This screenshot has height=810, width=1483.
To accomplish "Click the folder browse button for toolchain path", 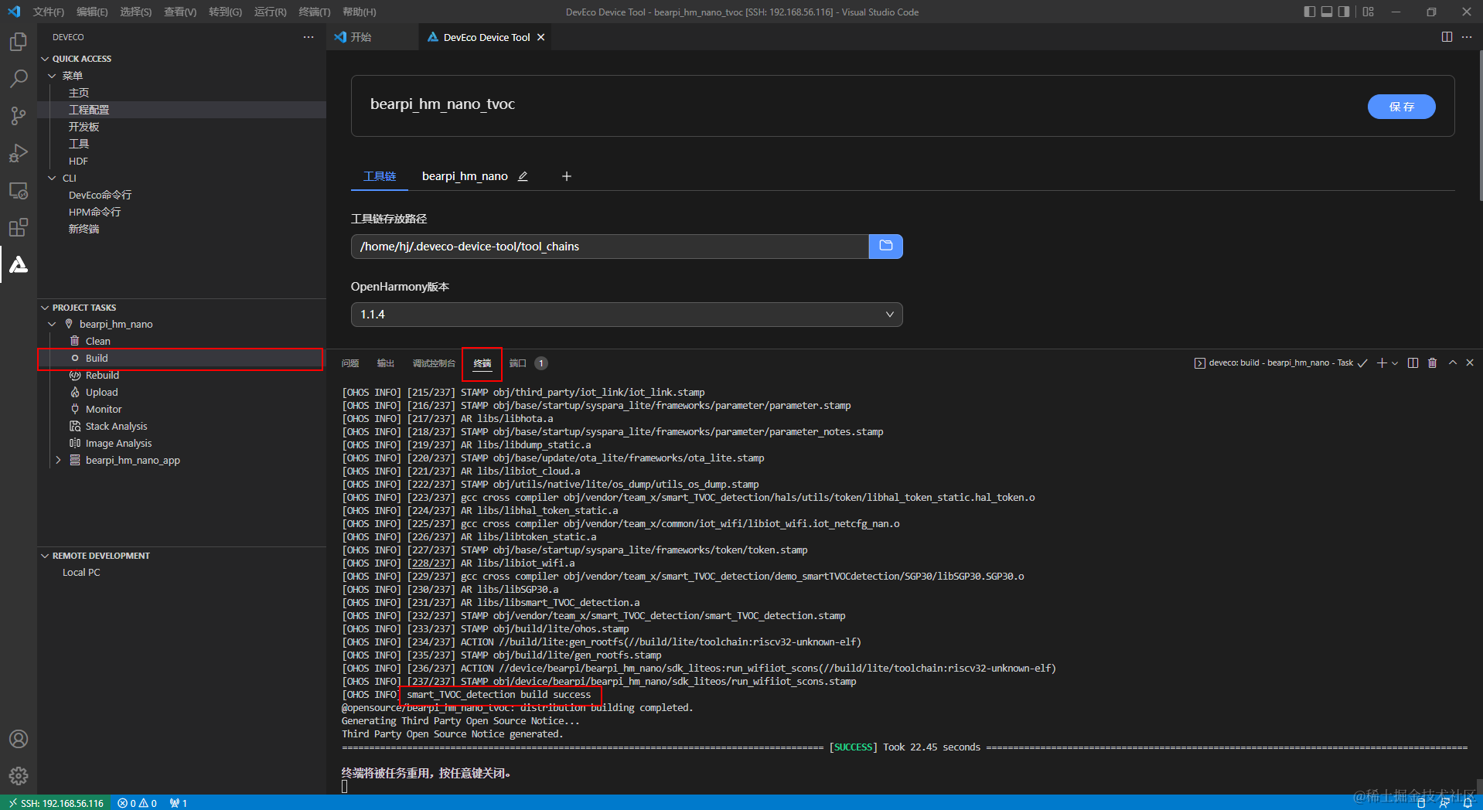I will 886,247.
